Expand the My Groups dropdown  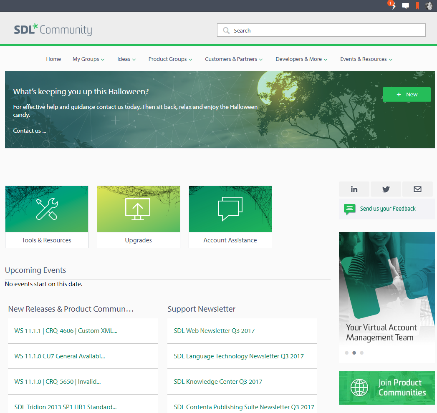point(88,59)
